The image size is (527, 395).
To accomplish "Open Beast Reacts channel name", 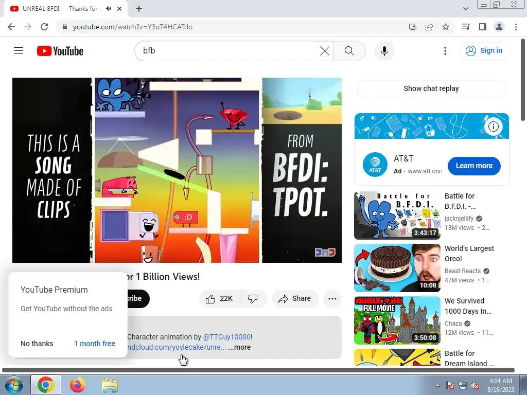I will click(463, 271).
